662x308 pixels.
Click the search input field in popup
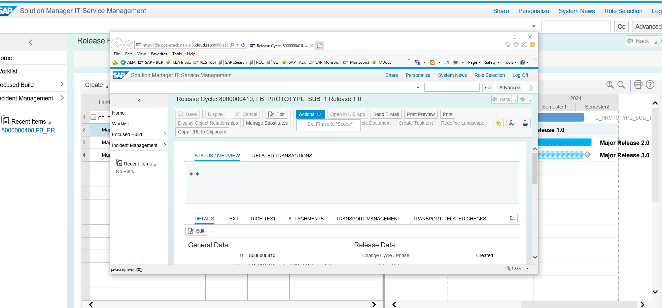point(452,88)
